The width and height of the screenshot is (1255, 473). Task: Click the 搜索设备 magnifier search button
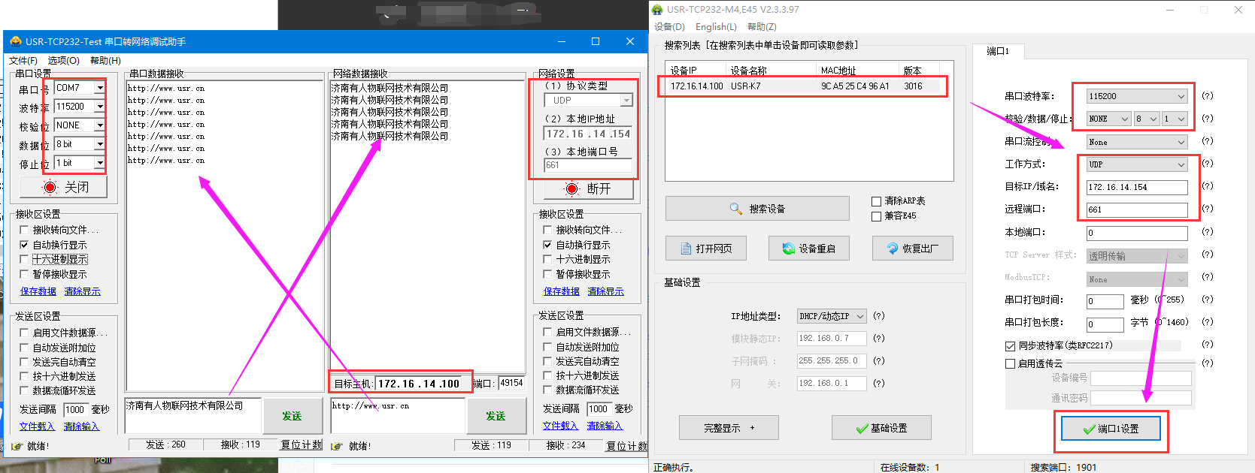(x=757, y=209)
